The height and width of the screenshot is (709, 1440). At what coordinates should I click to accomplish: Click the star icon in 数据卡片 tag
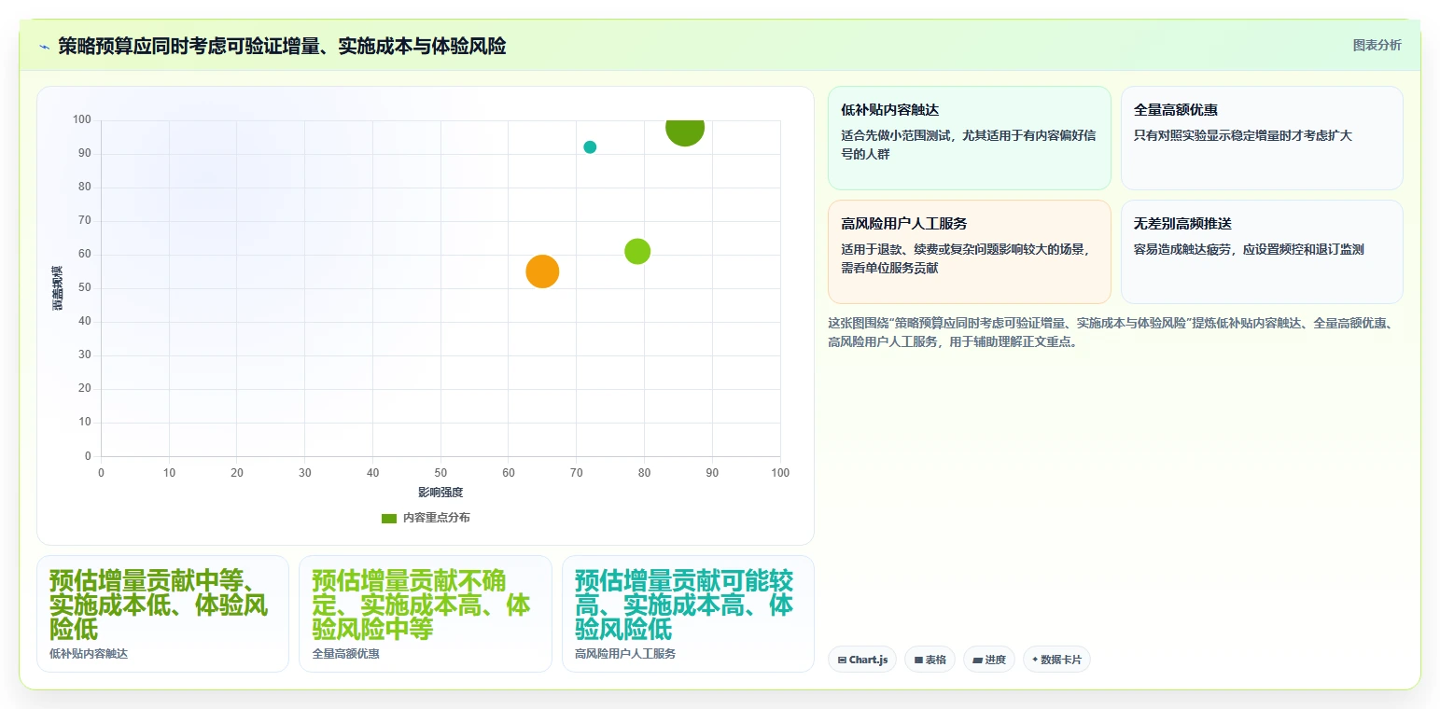1035,660
